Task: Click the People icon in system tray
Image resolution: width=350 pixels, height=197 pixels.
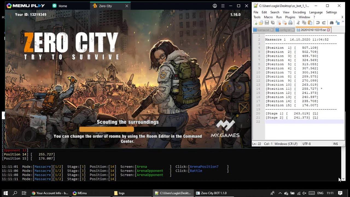Action: [272, 193]
